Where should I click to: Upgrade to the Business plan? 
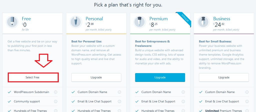coord(224,77)
